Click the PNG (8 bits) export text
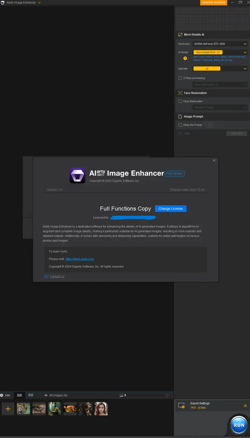The width and height of the screenshot is (250, 438). (198, 408)
